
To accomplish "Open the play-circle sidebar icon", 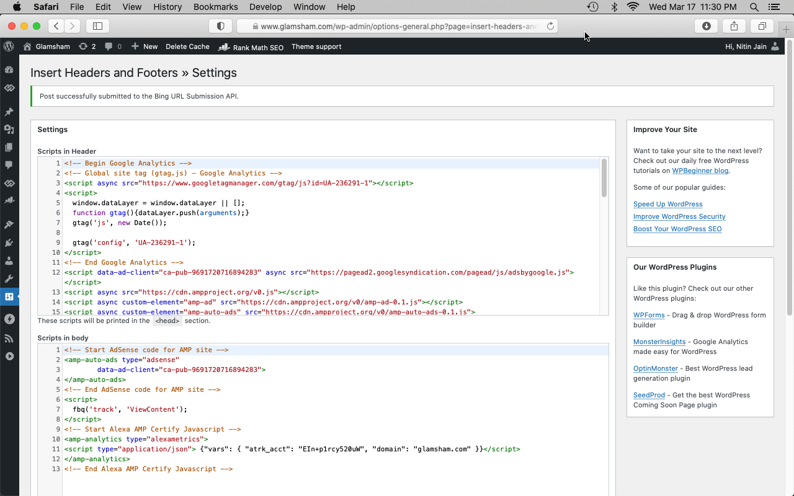I will (9, 356).
